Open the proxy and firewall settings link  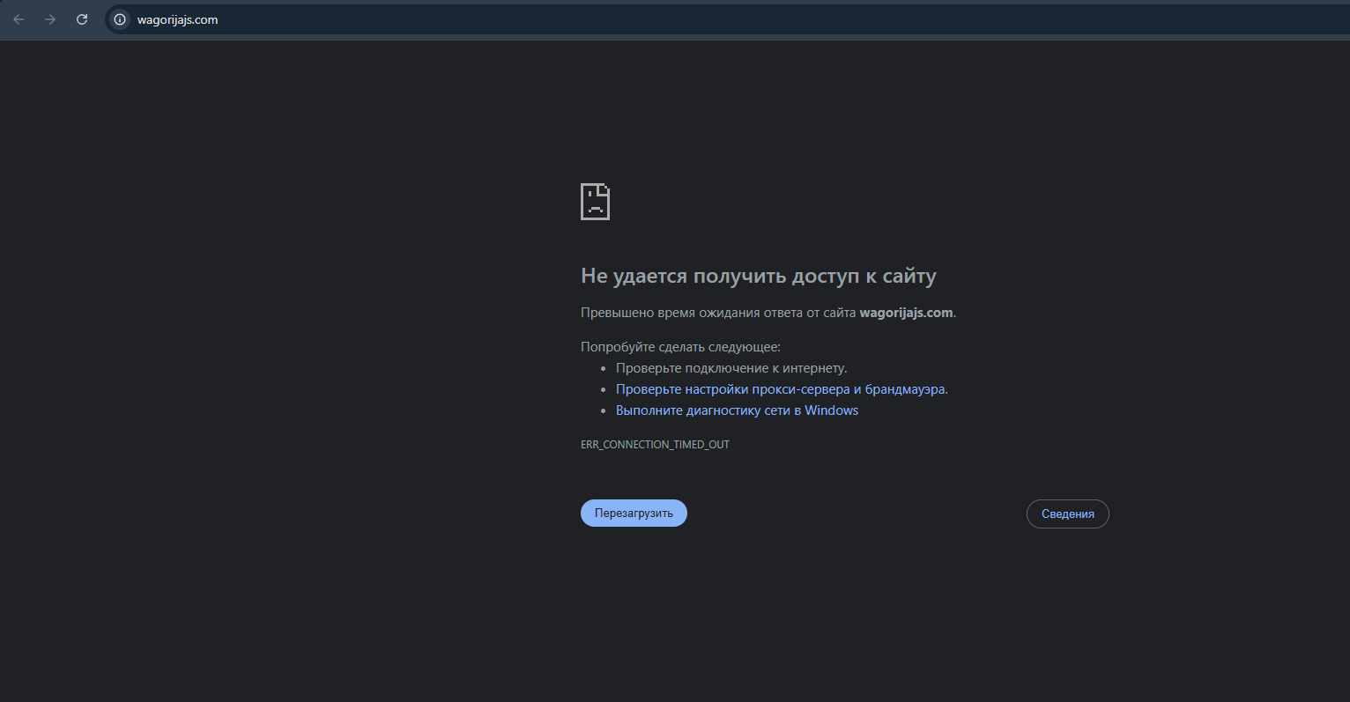[781, 389]
